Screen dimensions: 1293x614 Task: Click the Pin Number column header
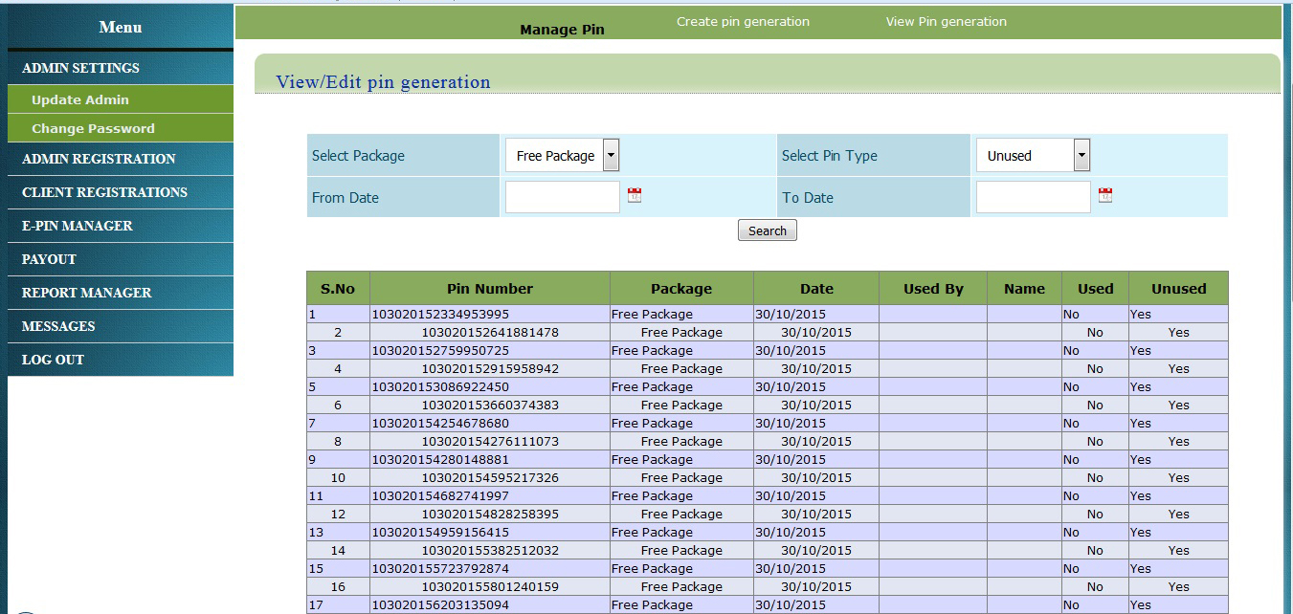pyautogui.click(x=489, y=289)
